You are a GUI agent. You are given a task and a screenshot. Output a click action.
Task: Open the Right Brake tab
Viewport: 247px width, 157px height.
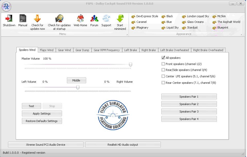coord(148,50)
